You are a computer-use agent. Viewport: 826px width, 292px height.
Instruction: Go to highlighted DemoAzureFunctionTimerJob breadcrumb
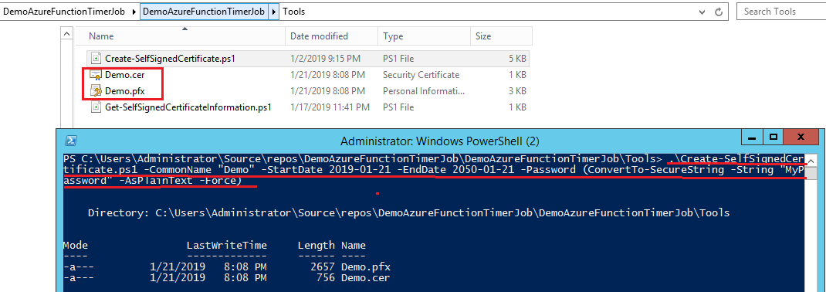204,11
